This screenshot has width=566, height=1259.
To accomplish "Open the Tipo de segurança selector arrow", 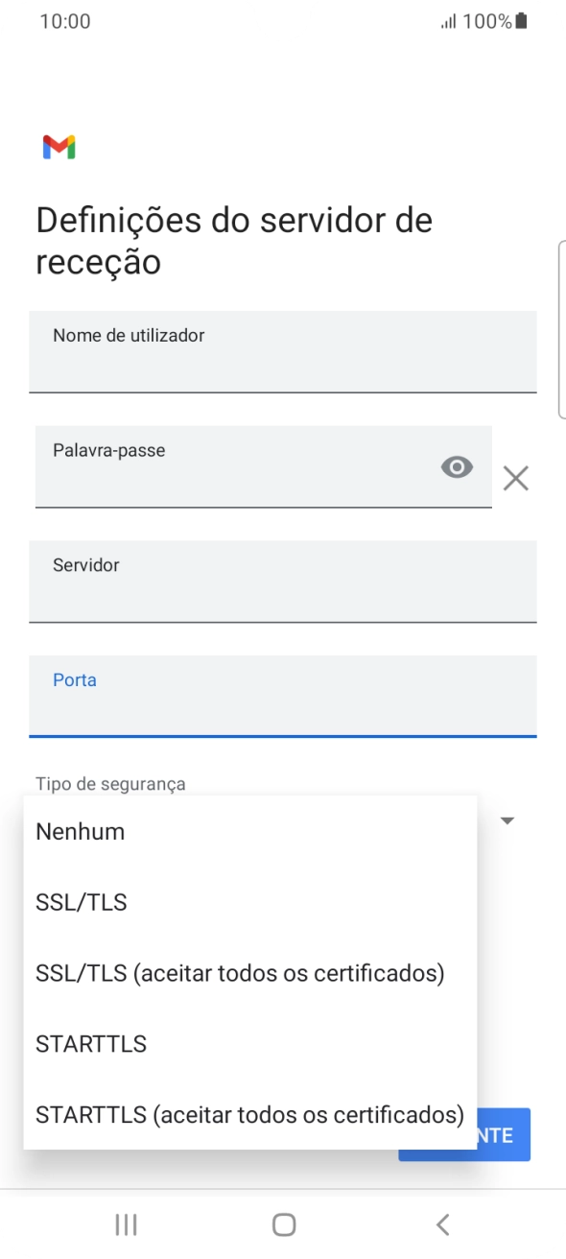I will pos(507,820).
